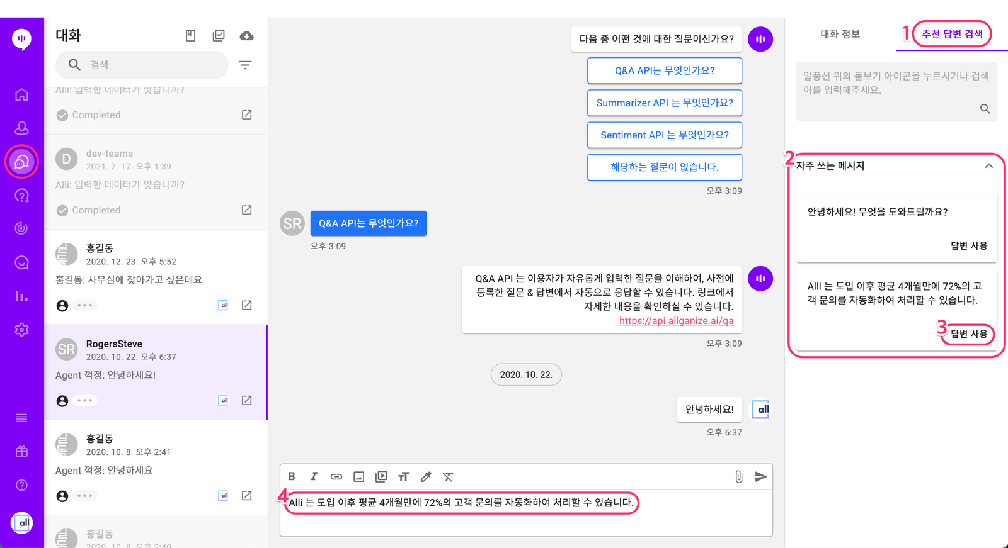Click into the message editor text area
Screen dimensions: 1008x548
(x=526, y=513)
